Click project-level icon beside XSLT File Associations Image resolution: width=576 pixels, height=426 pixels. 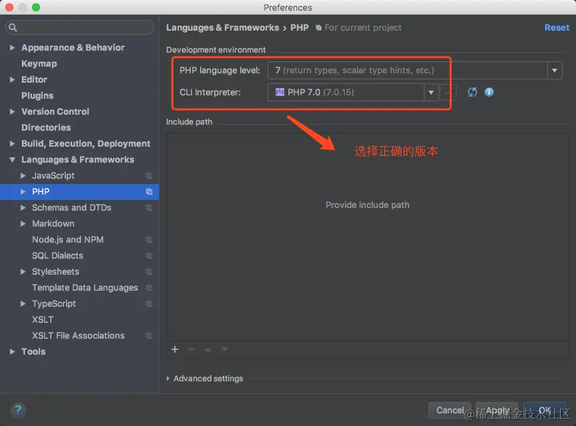click(x=149, y=335)
